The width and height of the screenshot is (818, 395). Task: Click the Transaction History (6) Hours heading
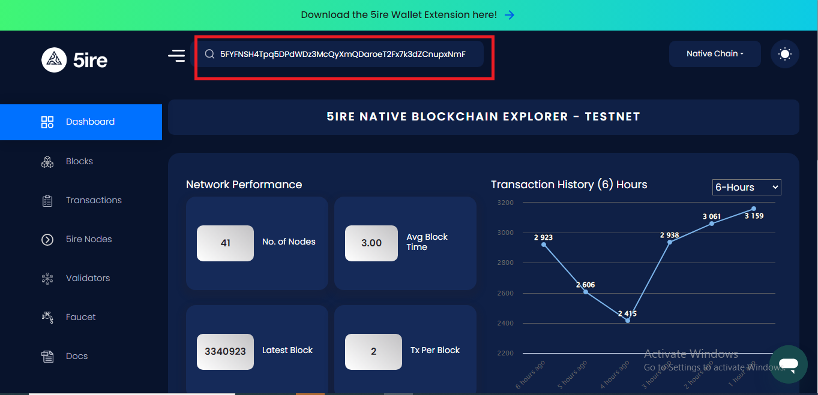tap(569, 185)
